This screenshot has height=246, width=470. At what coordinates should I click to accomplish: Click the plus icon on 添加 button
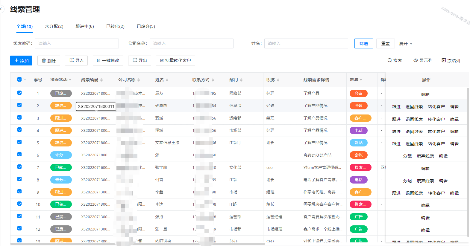(x=16, y=60)
